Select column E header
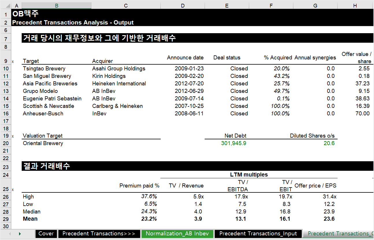Viewport: 374px width, 240px height. 227,6
